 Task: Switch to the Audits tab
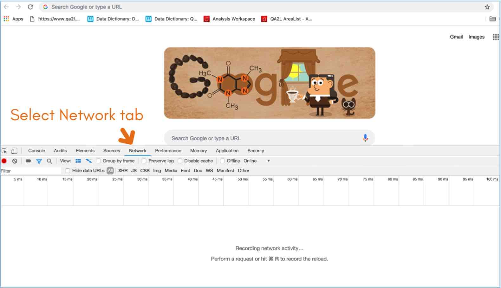click(60, 151)
